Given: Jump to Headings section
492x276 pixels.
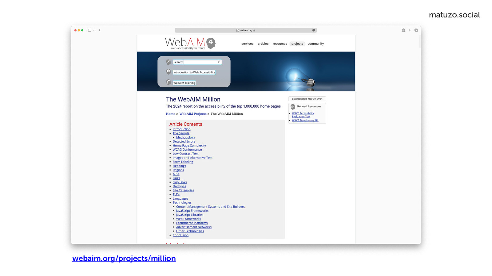Looking at the screenshot, I should pos(179,166).
